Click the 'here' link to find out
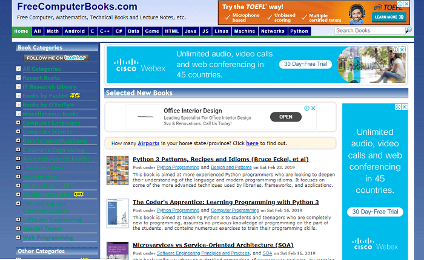The image size is (424, 260). (x=252, y=143)
